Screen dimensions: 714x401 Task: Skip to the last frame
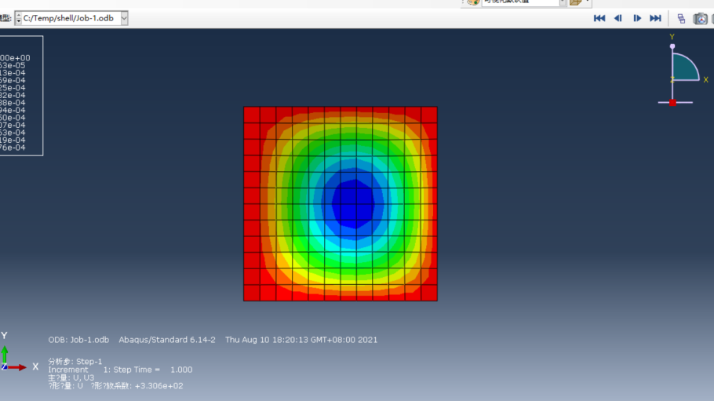coord(656,18)
